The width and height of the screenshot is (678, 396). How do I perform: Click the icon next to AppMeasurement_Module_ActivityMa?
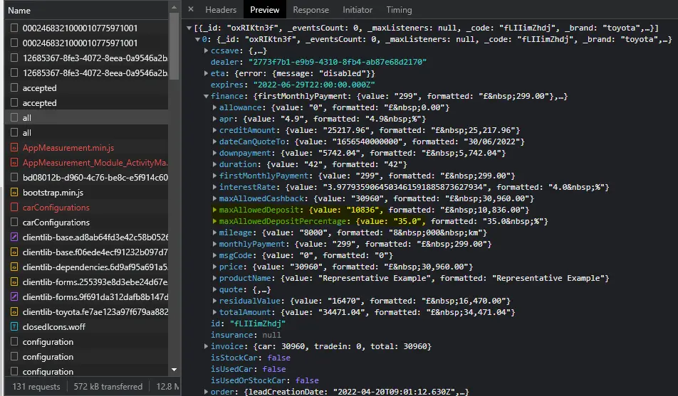click(14, 163)
